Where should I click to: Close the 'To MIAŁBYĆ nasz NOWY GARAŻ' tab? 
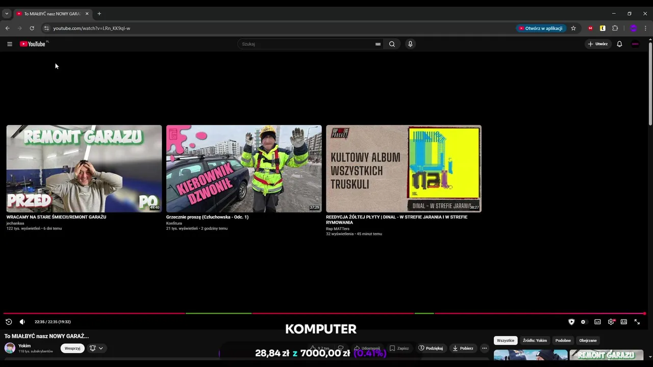(x=87, y=14)
